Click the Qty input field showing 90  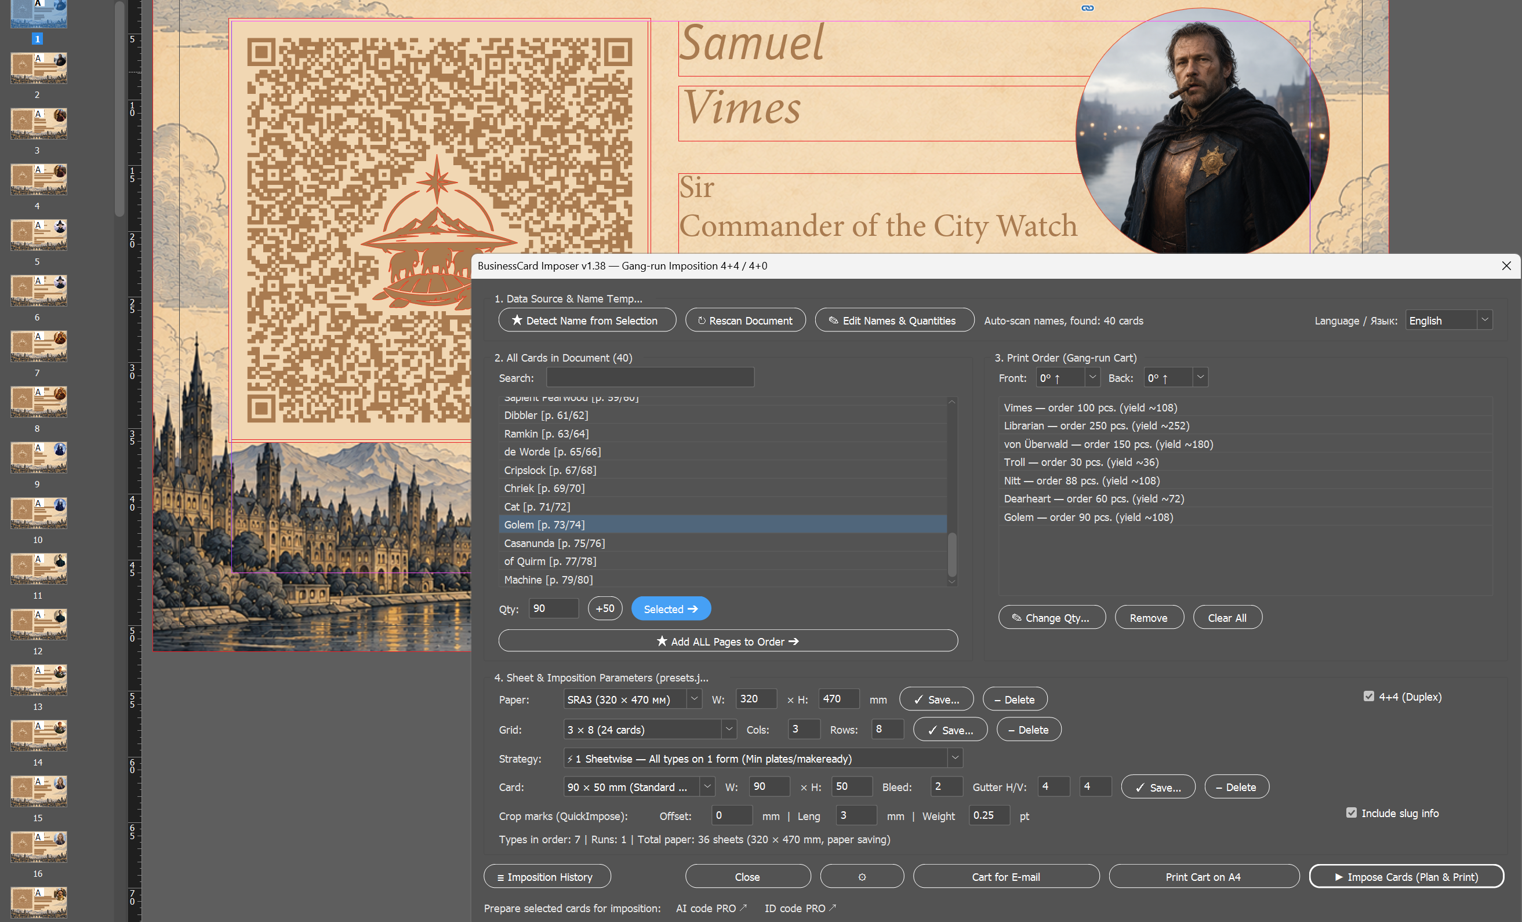tap(554, 608)
